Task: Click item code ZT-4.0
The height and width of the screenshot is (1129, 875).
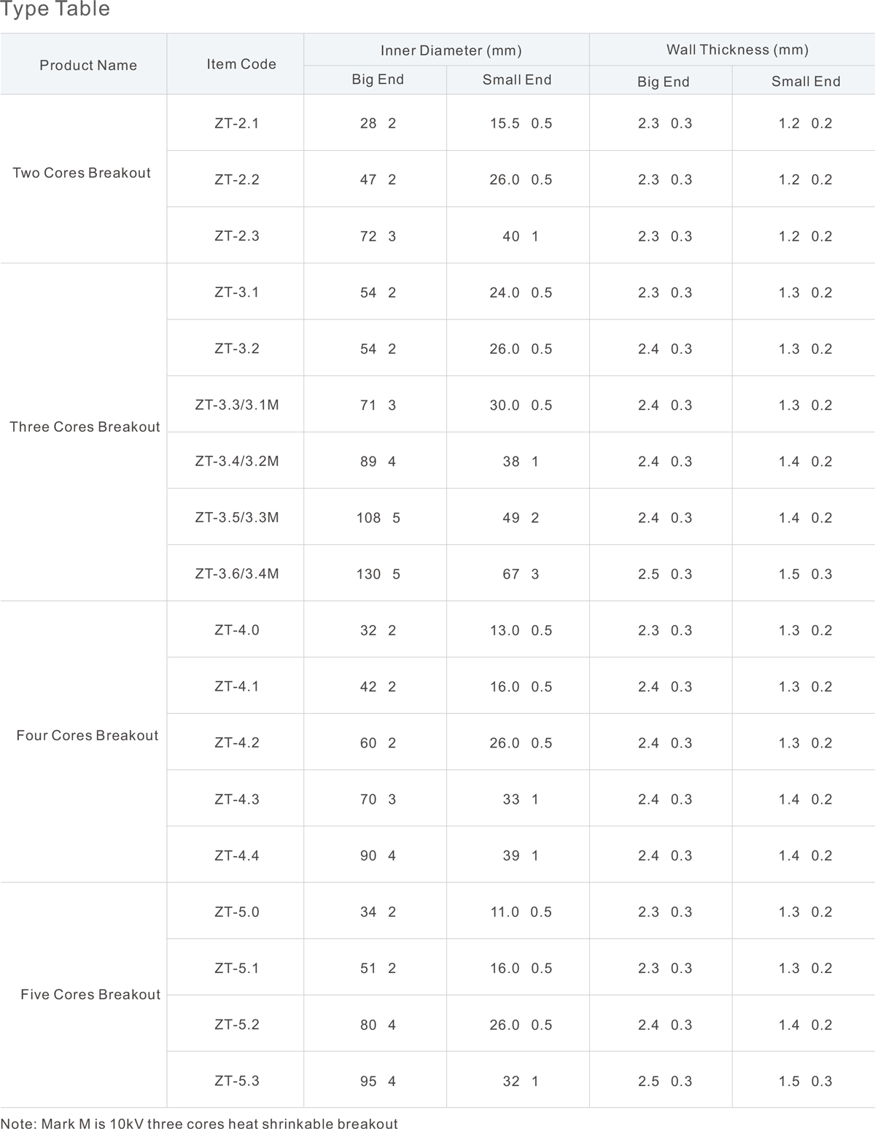Action: 237,630
